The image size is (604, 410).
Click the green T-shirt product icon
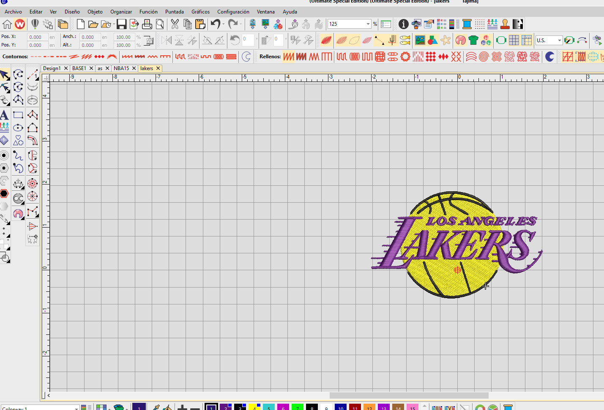click(x=473, y=40)
